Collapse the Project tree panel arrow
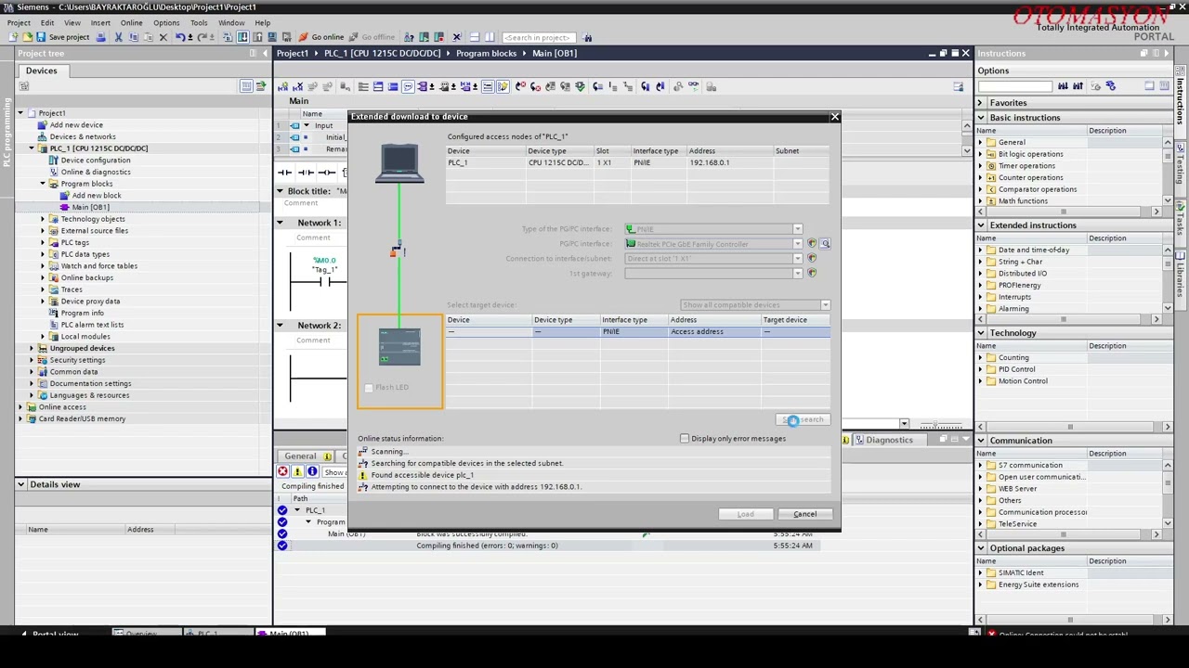The image size is (1189, 668). tap(264, 53)
